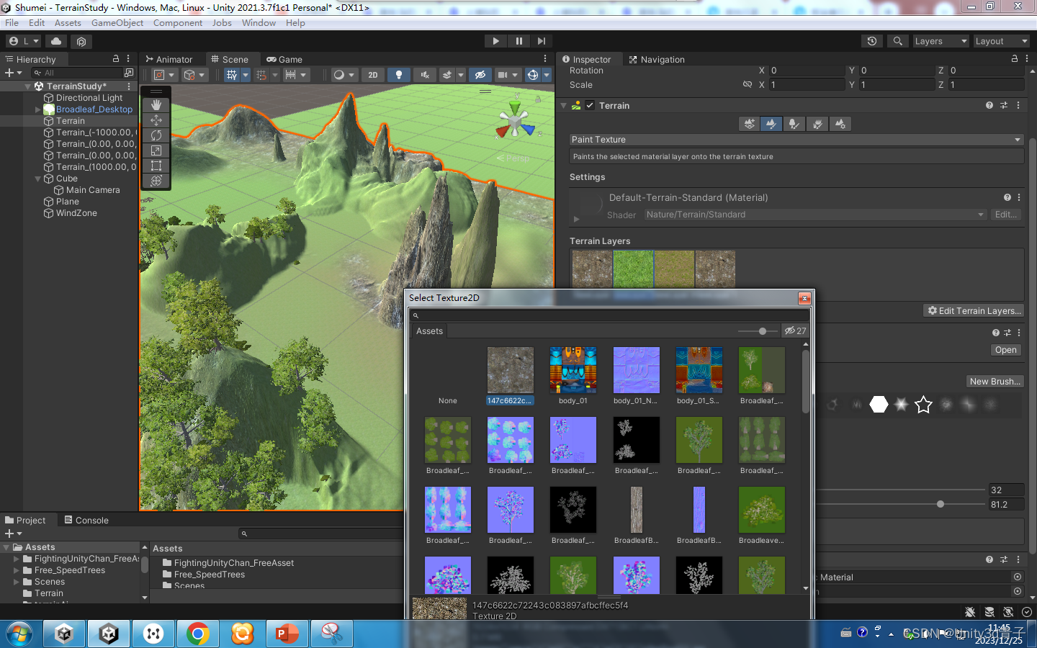
Task: Select the Scale tool in Scene overlay
Action: coord(156,150)
